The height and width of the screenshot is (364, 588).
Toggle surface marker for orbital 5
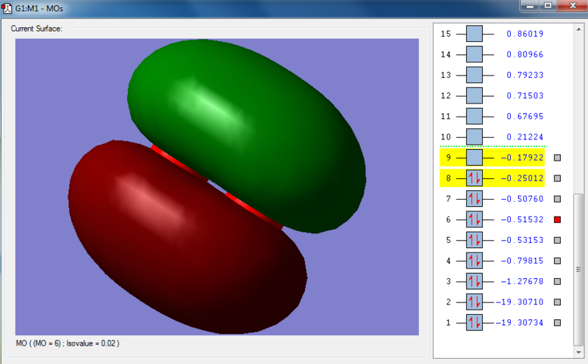click(557, 240)
